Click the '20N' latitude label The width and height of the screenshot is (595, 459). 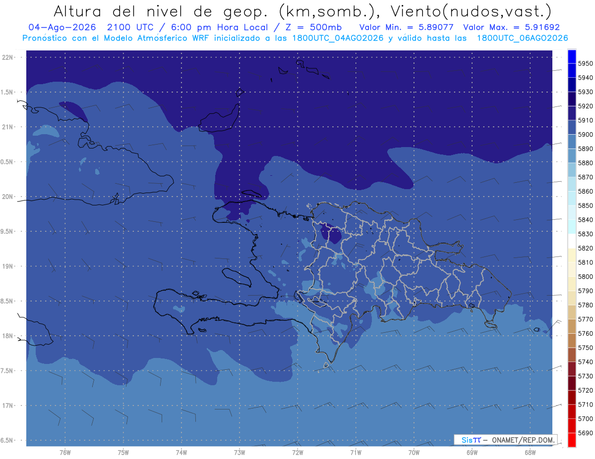tap(7, 197)
